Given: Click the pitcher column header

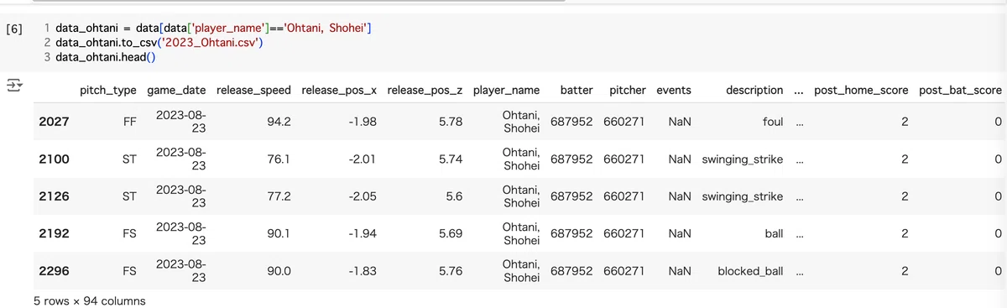Looking at the screenshot, I should coord(627,90).
